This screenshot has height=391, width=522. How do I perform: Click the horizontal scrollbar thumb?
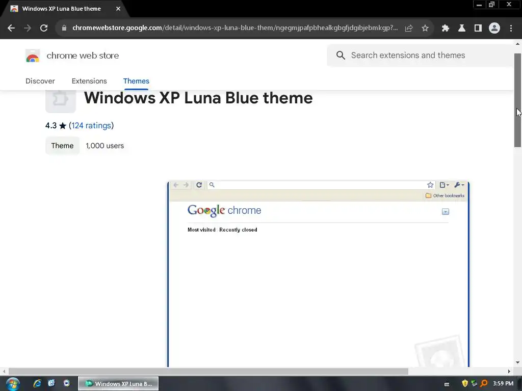click(x=208, y=371)
